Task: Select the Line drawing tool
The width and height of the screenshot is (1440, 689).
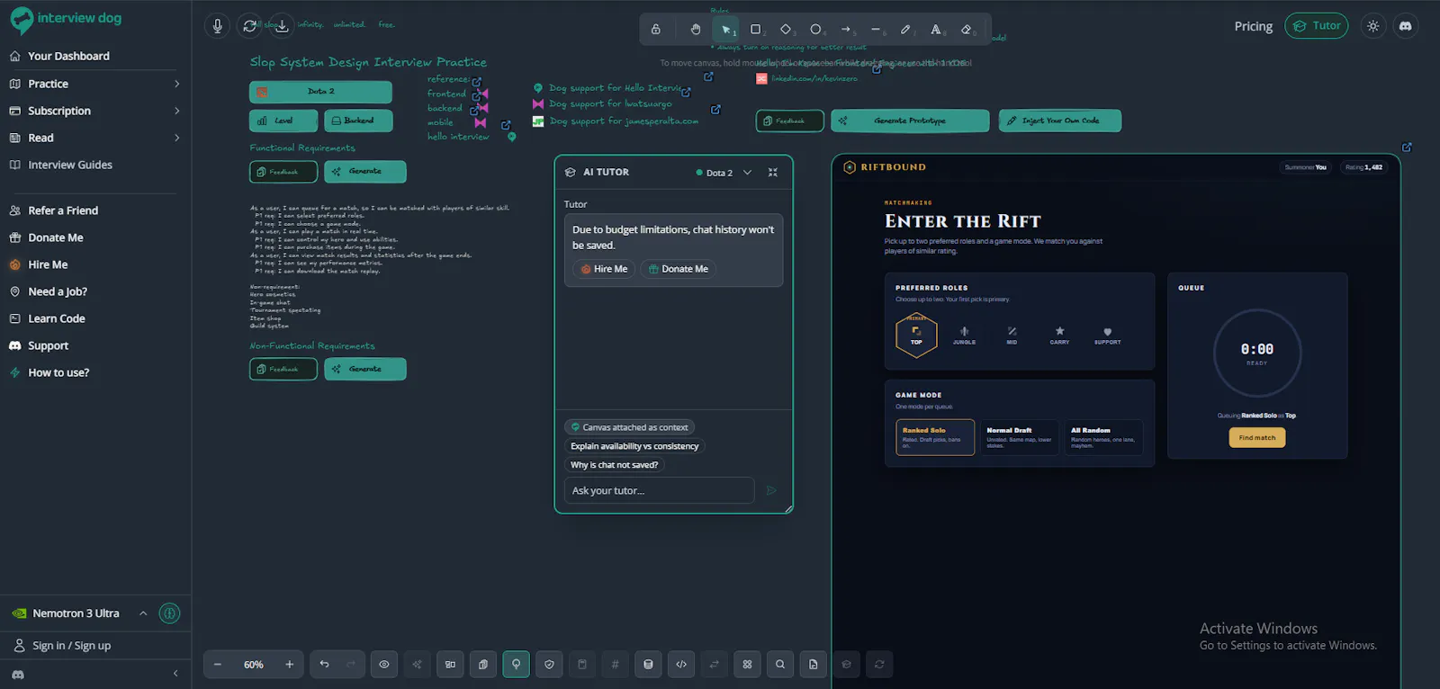Action: (x=876, y=30)
